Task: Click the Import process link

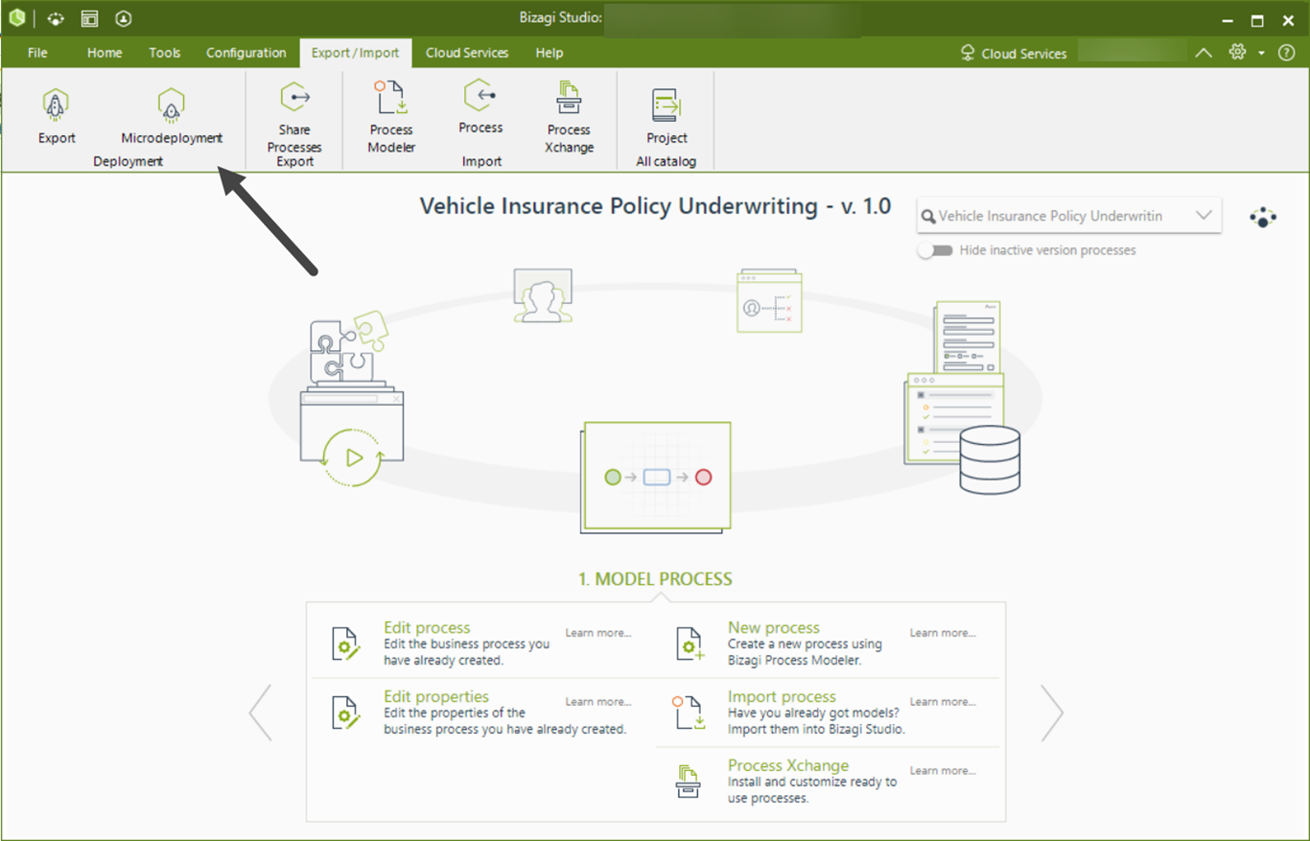Action: point(782,696)
